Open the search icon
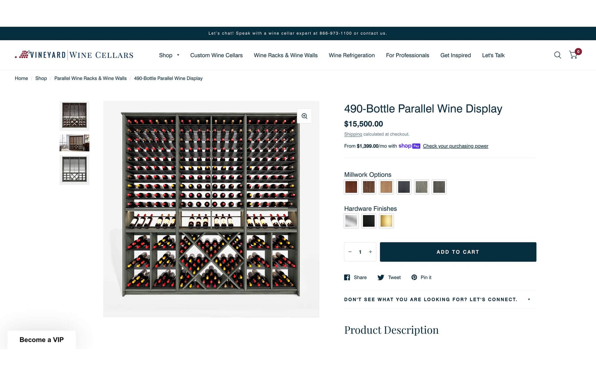This screenshot has width=596, height=376. [557, 55]
